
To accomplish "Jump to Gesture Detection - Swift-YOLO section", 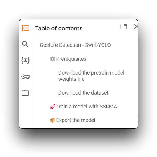I will coord(75,45).
